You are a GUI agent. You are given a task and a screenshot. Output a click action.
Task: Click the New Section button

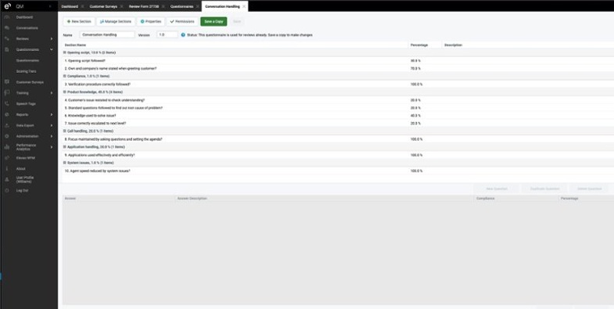[x=79, y=22]
